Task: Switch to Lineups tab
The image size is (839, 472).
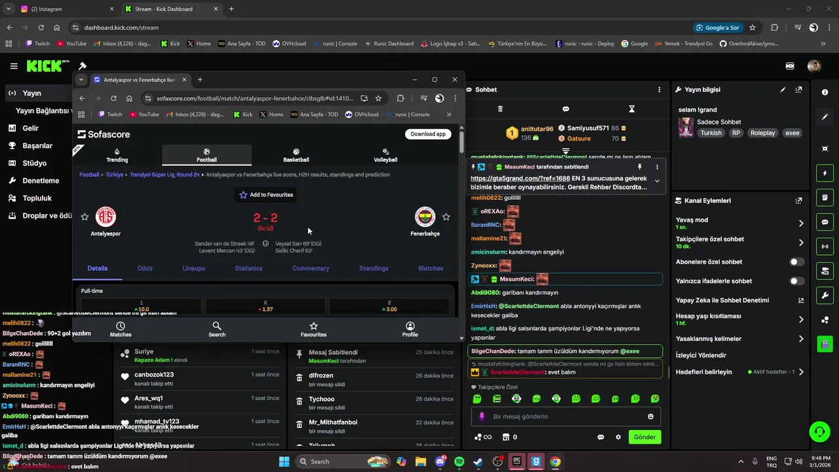Action: (x=193, y=268)
